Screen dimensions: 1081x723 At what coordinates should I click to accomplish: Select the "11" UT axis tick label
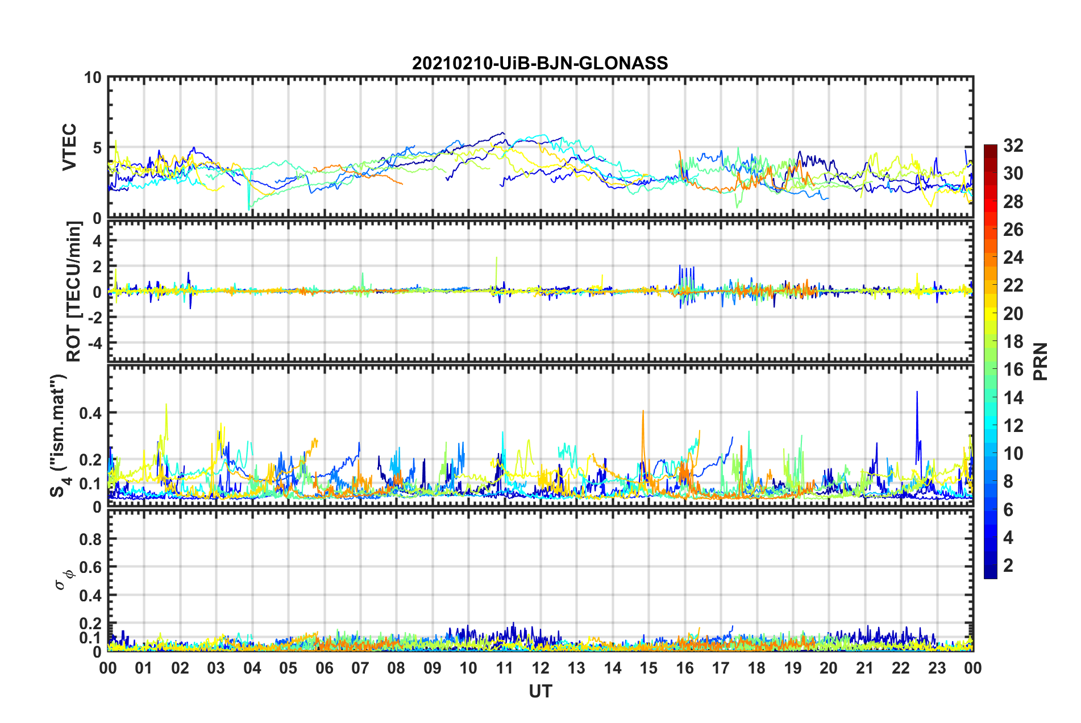click(x=505, y=668)
